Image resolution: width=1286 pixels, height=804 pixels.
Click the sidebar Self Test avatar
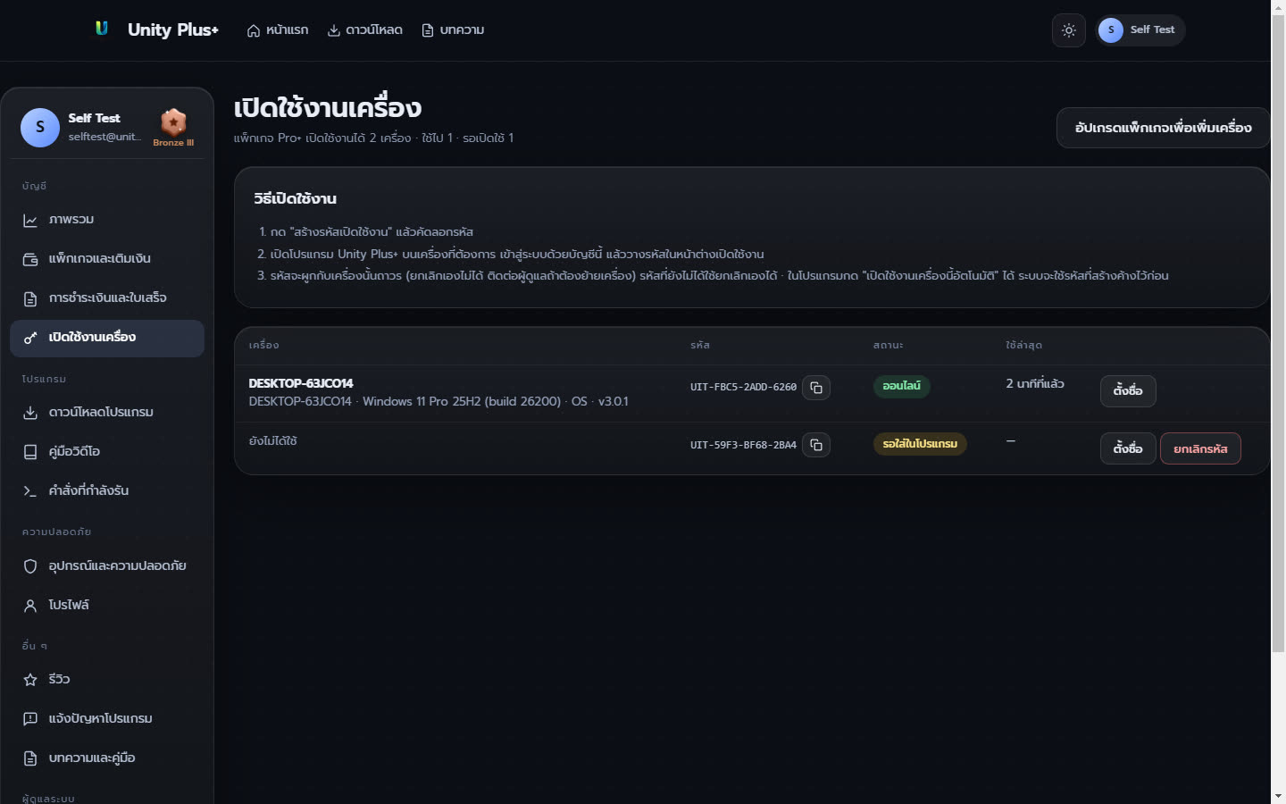click(x=40, y=128)
